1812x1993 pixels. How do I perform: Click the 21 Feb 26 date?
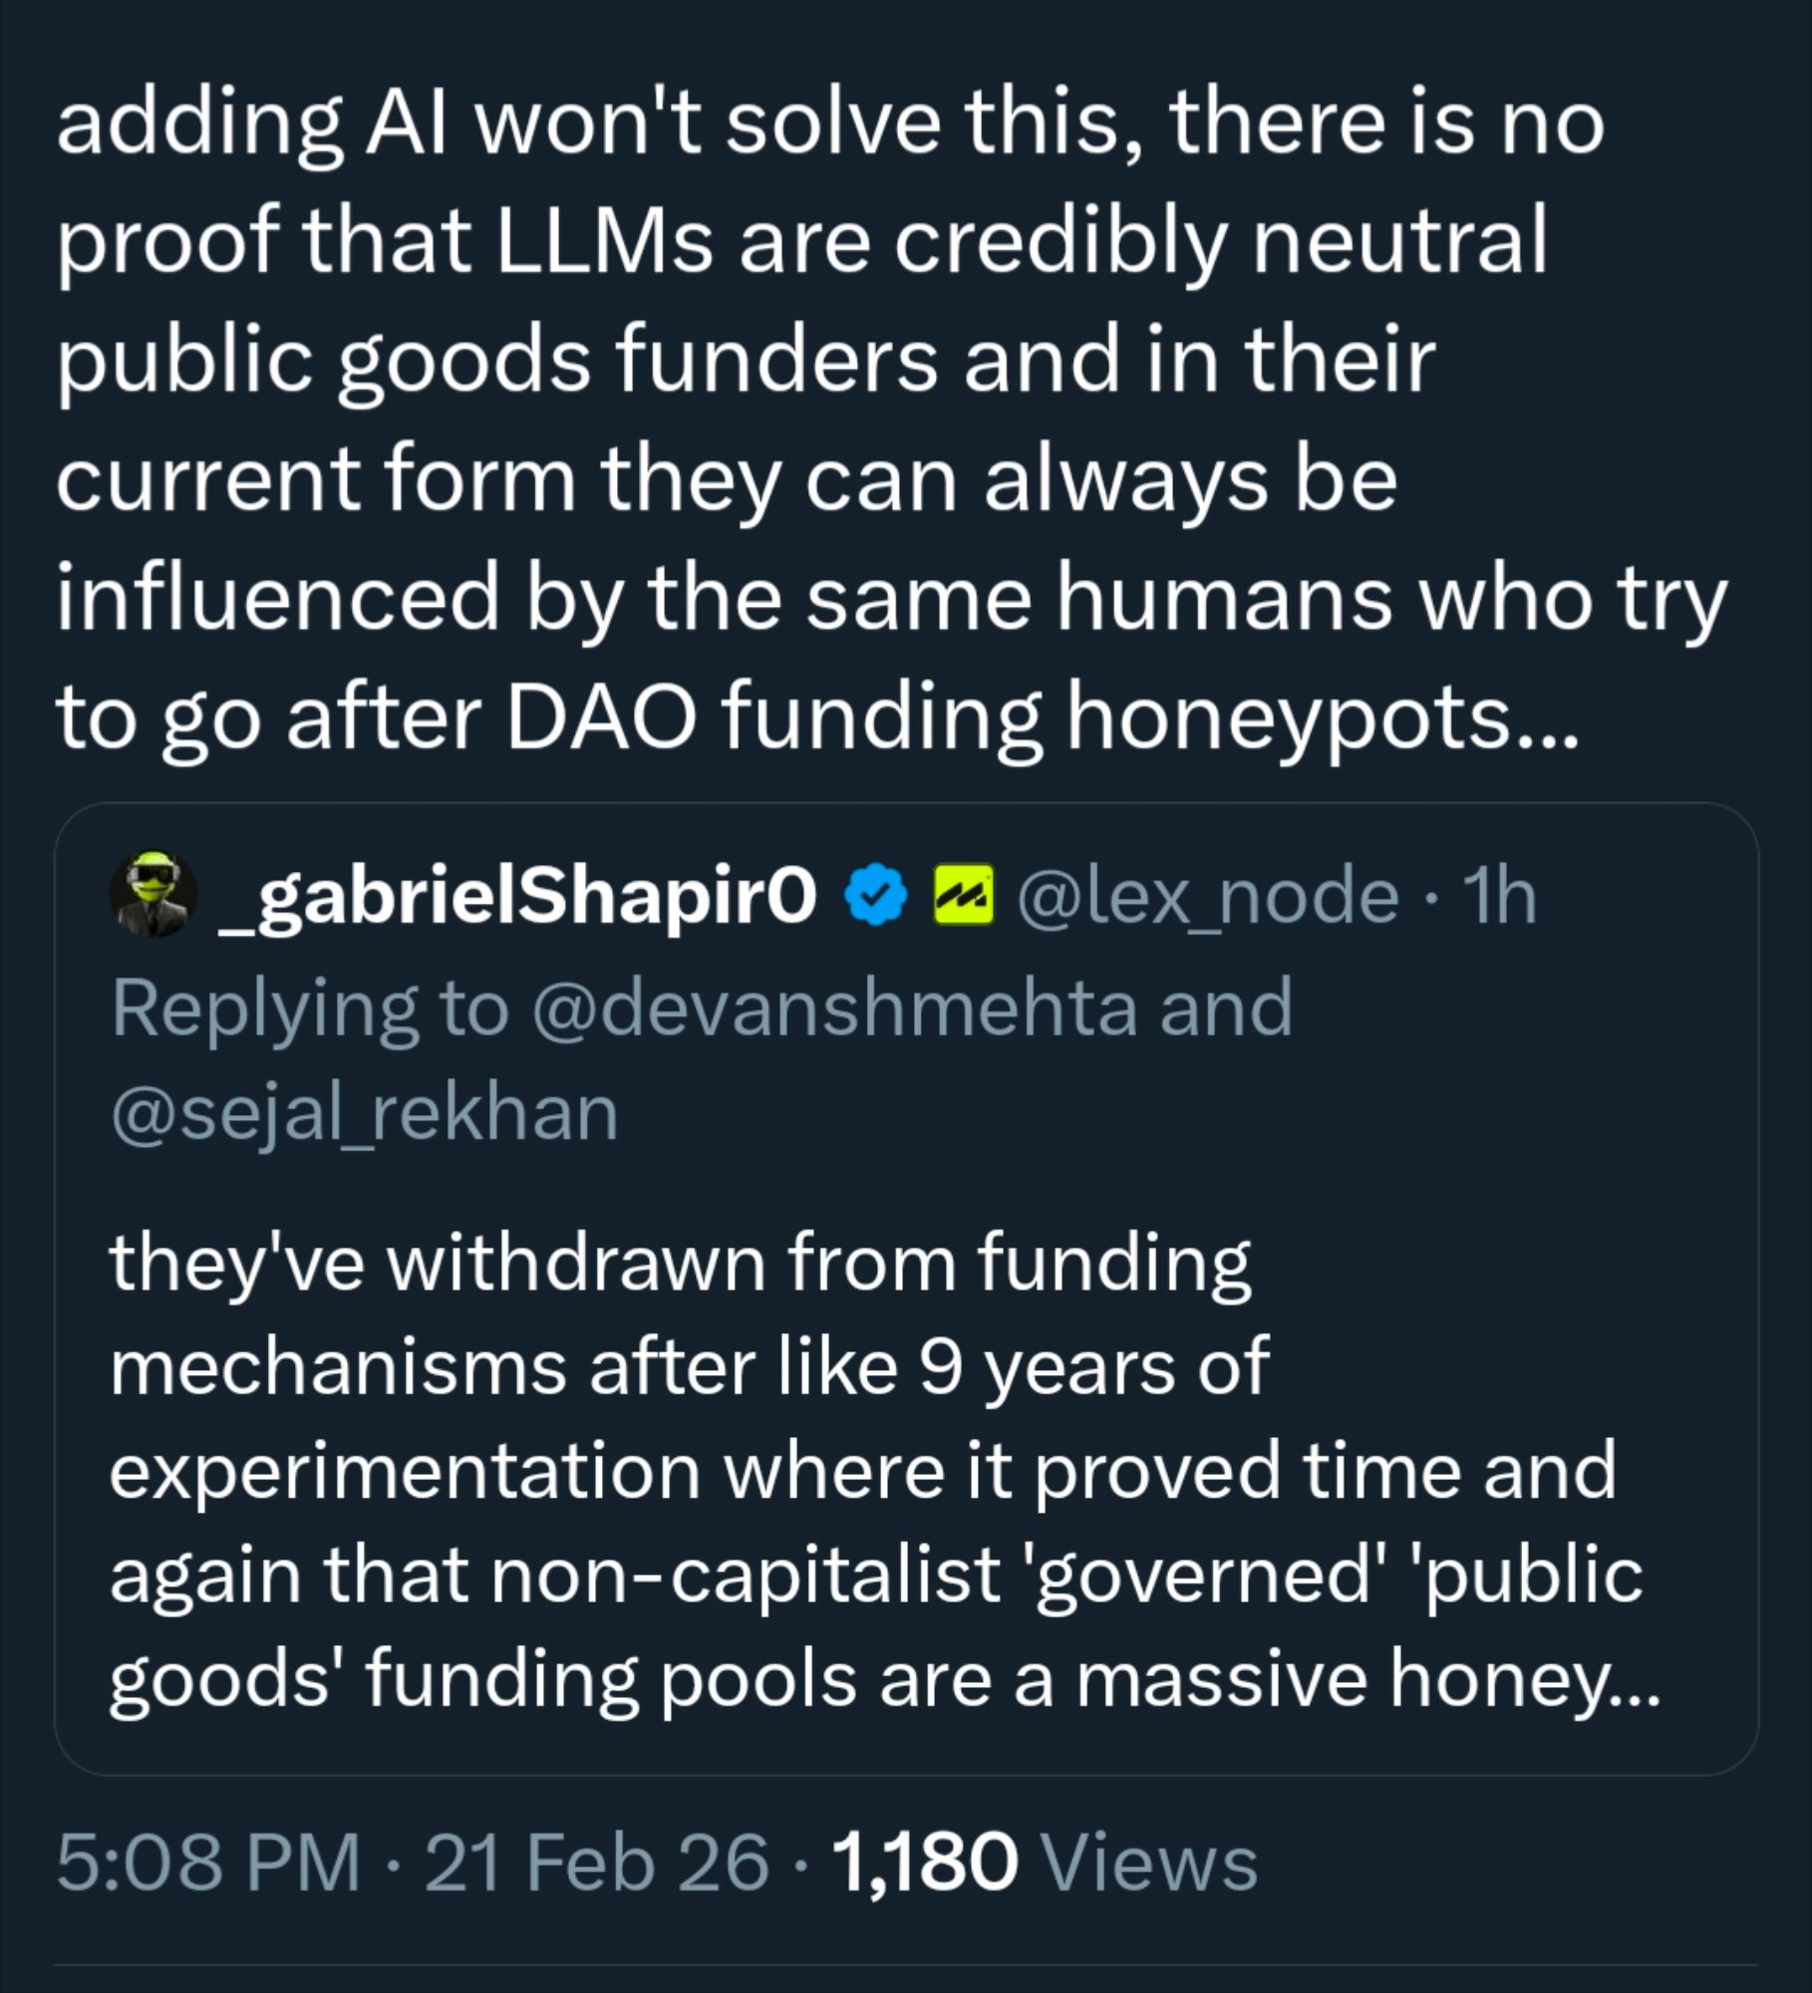(596, 1862)
